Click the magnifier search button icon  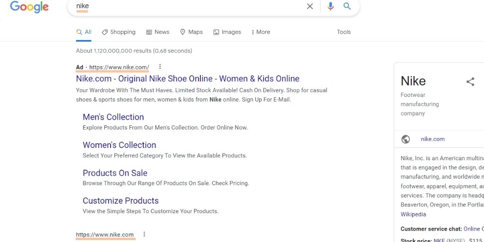coord(347,6)
